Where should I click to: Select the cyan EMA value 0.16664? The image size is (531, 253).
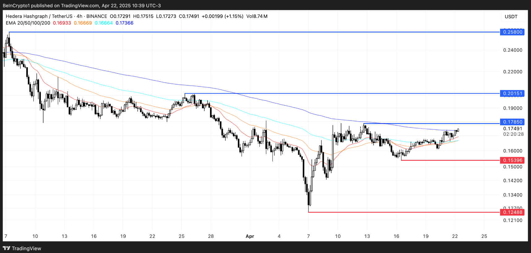104,23
